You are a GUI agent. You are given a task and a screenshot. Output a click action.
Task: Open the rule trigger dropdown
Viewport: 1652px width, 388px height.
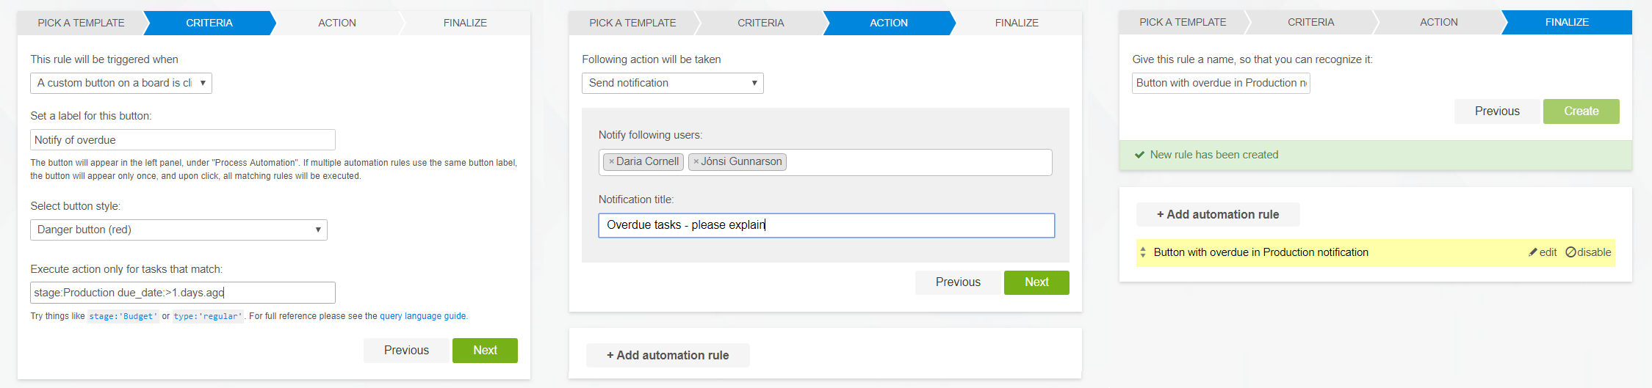point(121,84)
